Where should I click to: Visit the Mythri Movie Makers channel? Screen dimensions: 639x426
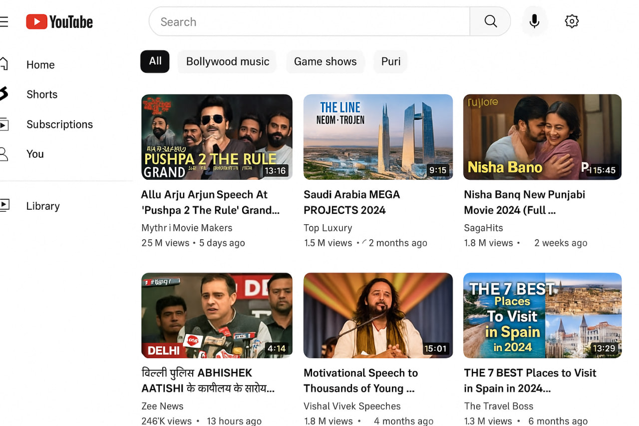[x=187, y=228]
